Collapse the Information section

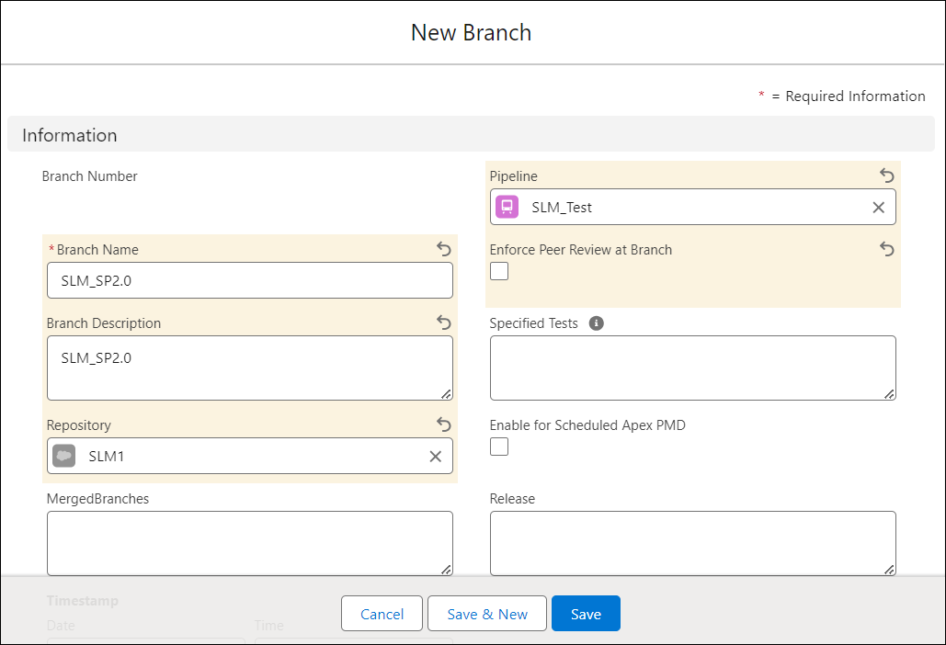pyautogui.click(x=69, y=135)
